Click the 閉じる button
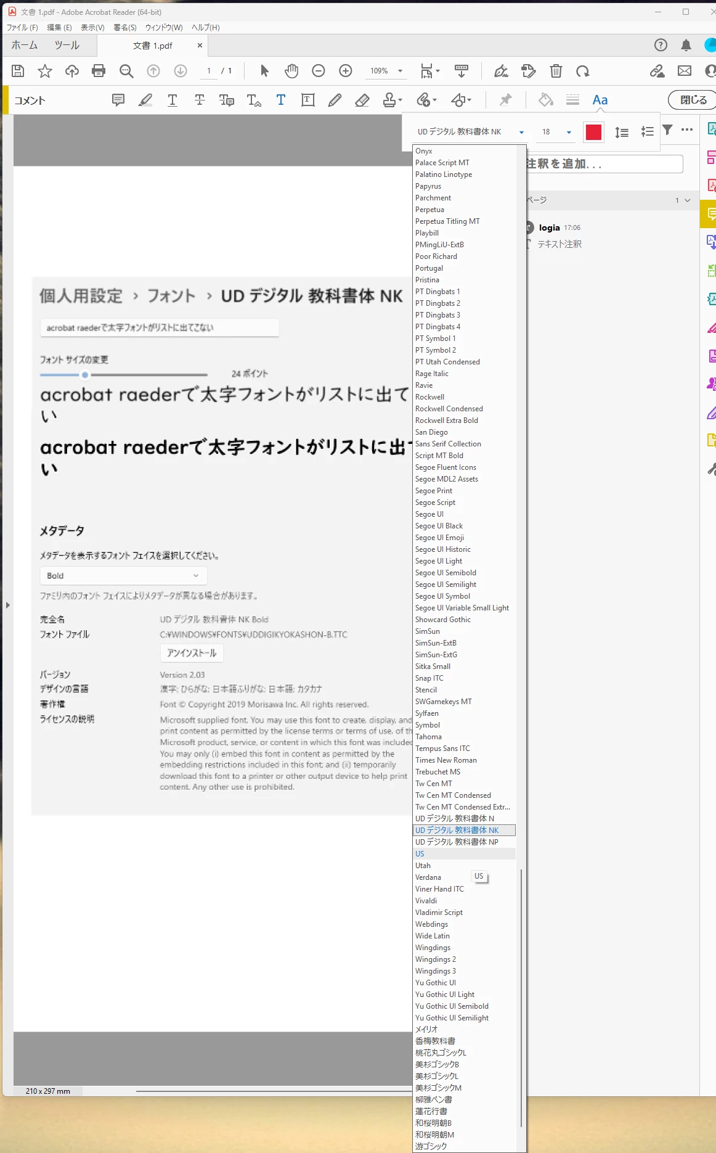716x1153 pixels. coord(693,100)
